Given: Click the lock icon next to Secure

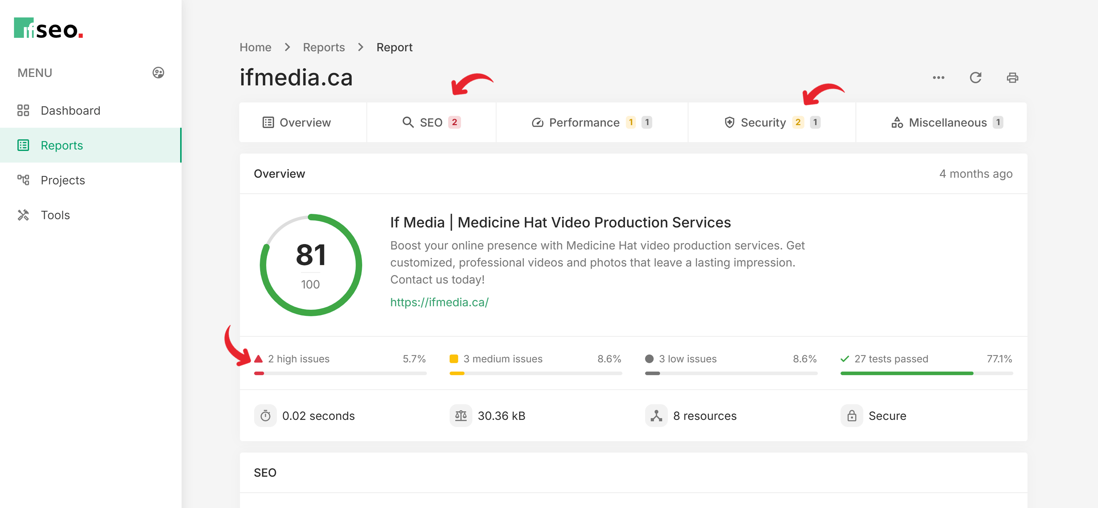Looking at the screenshot, I should (x=852, y=415).
